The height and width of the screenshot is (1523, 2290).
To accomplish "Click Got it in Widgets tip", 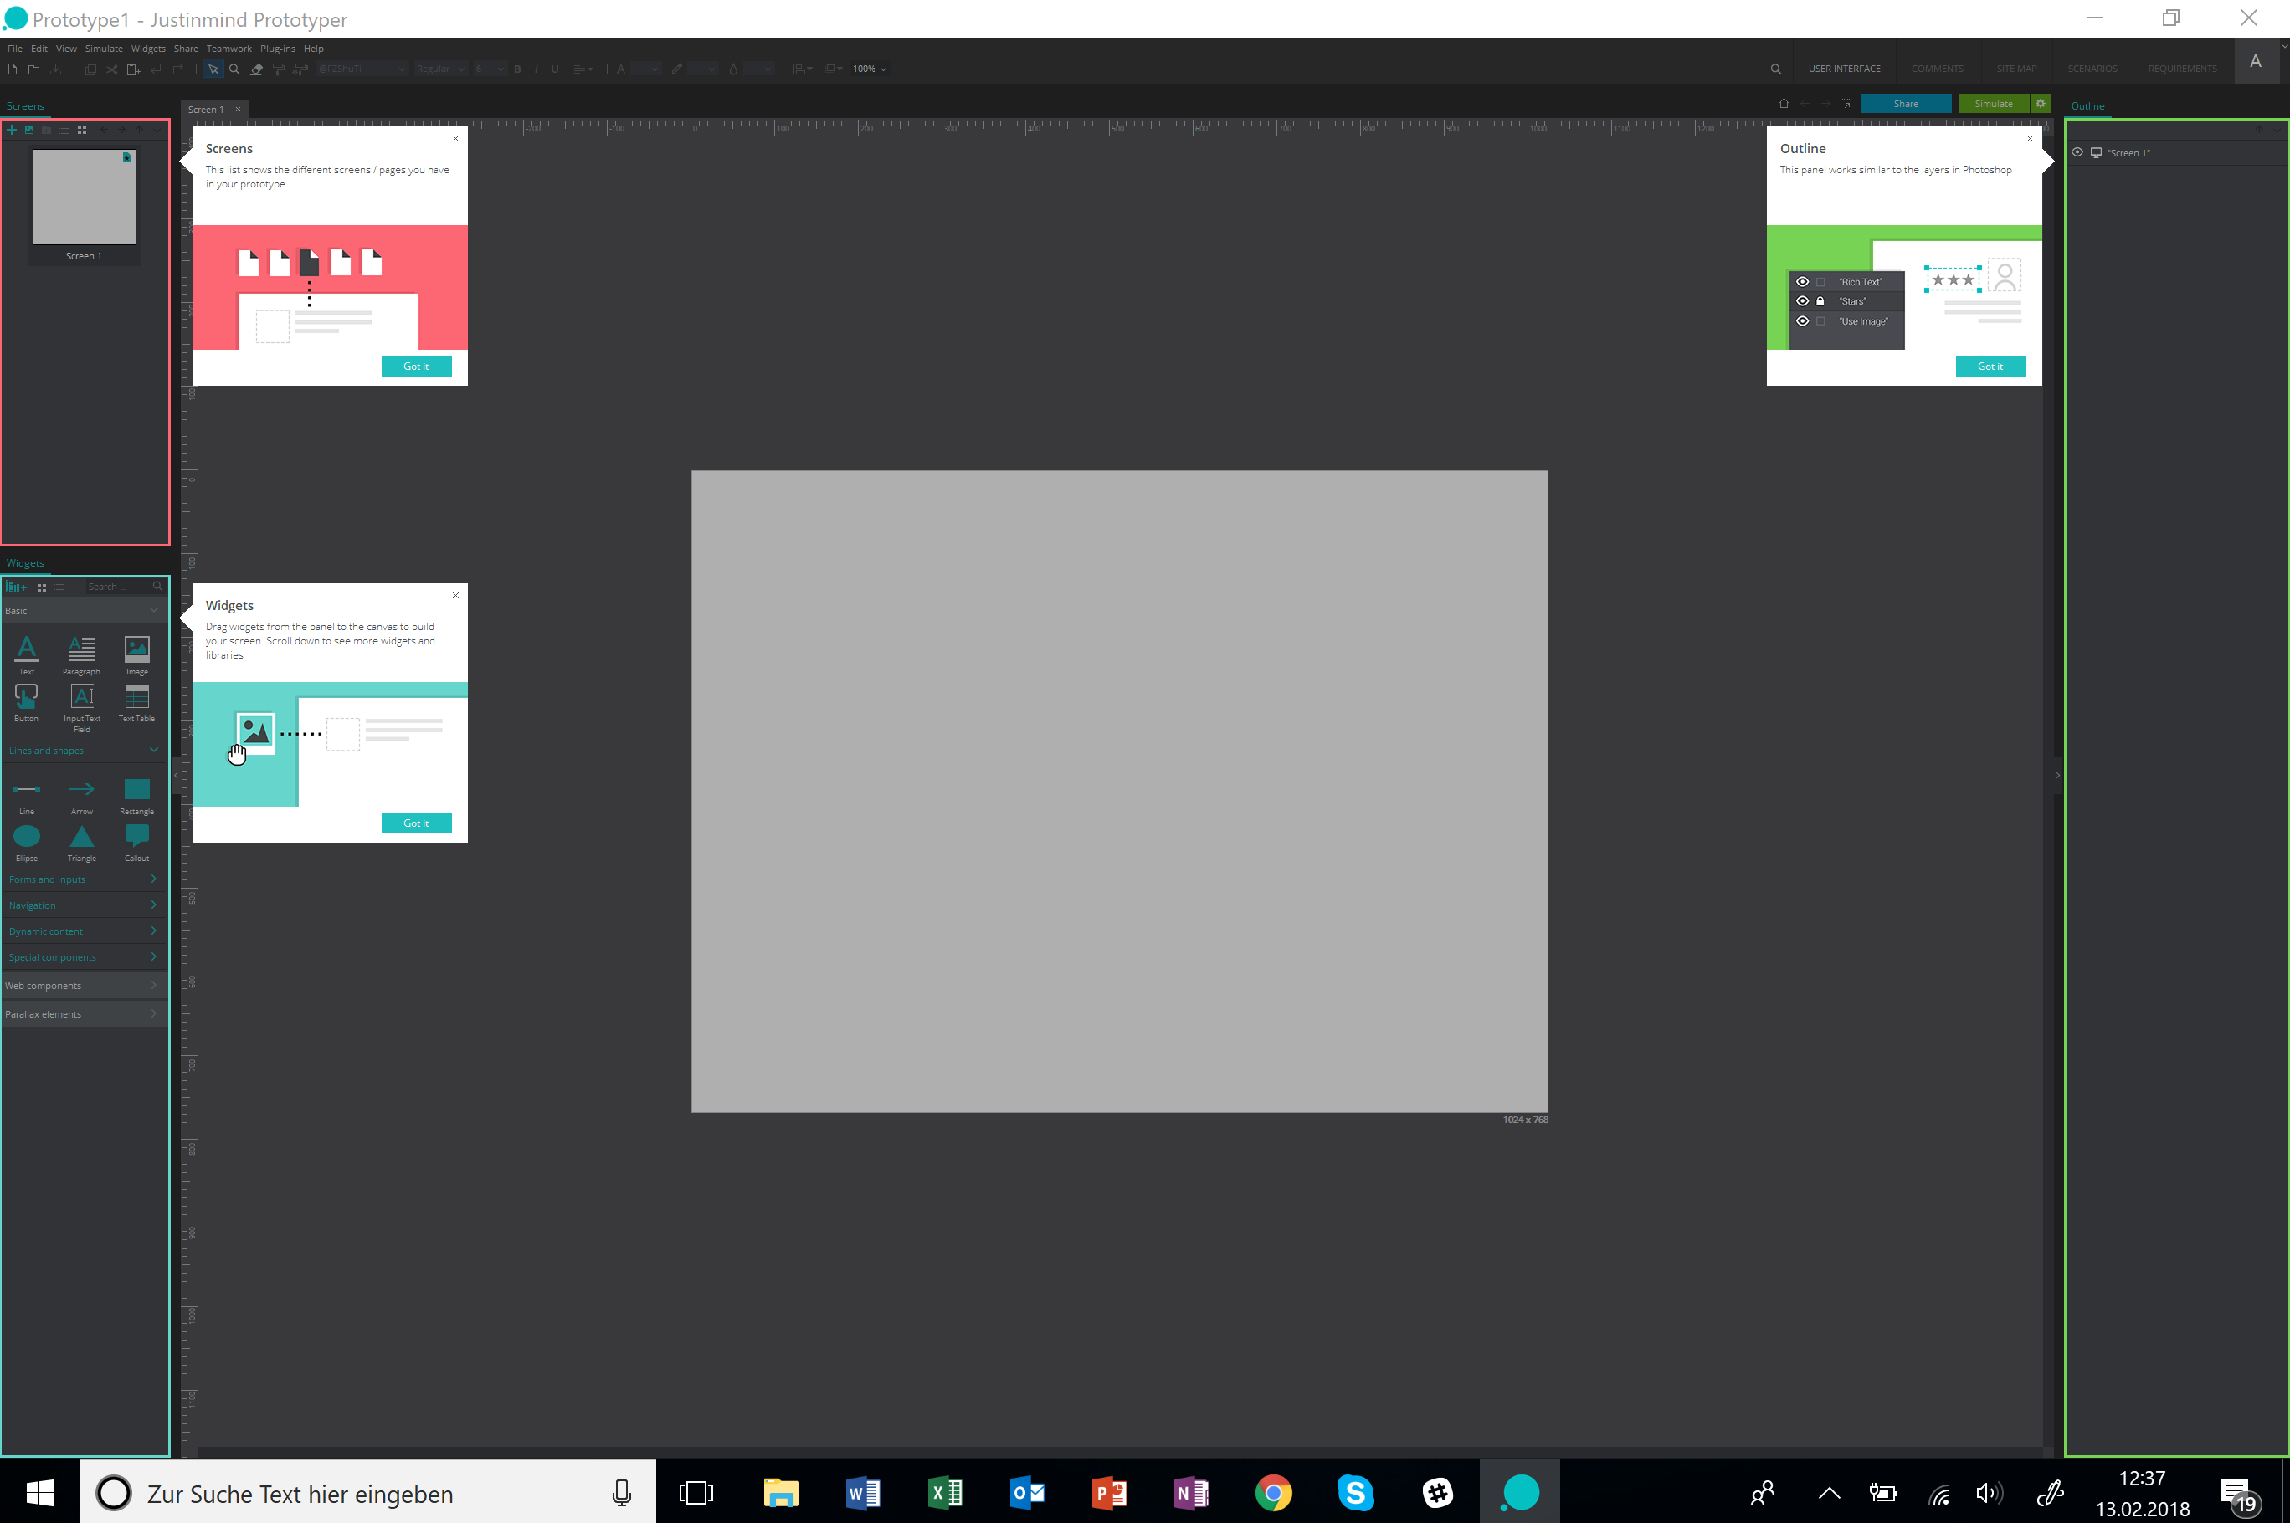I will pyautogui.click(x=416, y=823).
